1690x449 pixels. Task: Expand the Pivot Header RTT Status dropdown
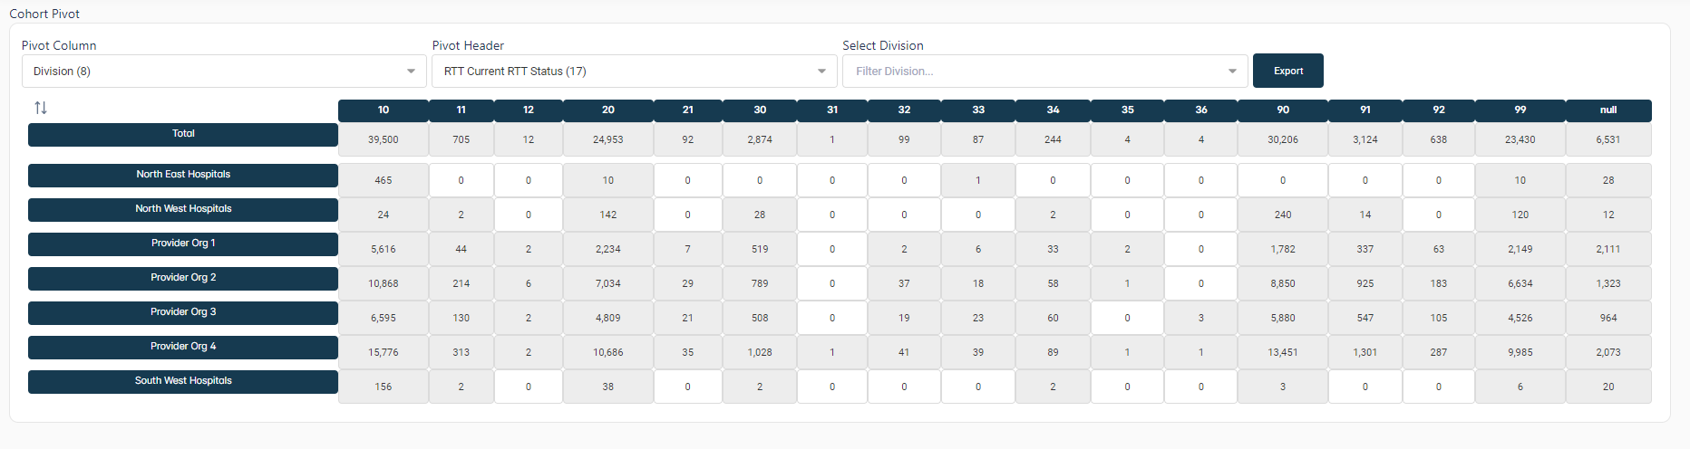[x=634, y=72]
